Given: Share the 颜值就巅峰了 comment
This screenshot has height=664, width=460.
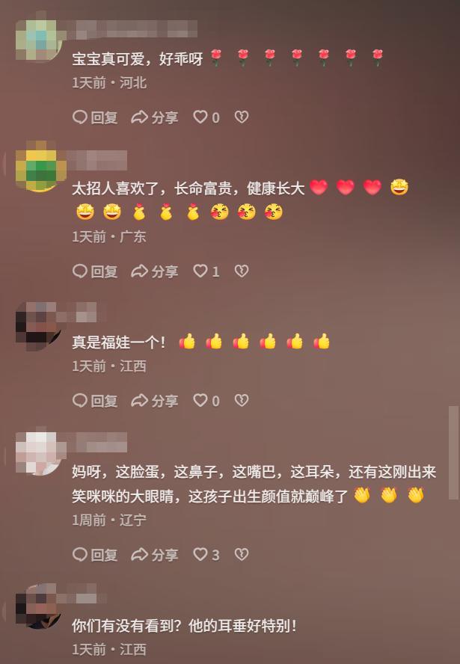Looking at the screenshot, I should pyautogui.click(x=154, y=555).
